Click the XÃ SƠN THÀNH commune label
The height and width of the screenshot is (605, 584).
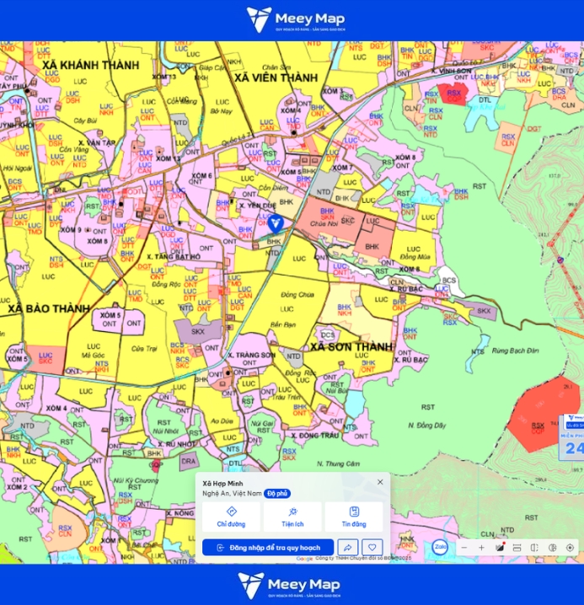[351, 347]
